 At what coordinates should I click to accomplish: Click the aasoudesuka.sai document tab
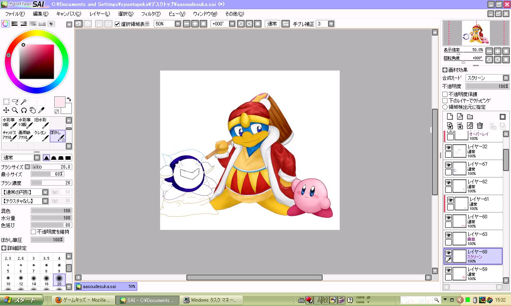[x=106, y=286]
